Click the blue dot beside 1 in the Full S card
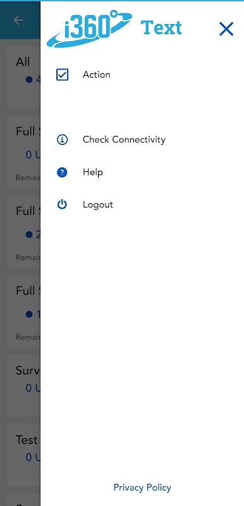244x506 pixels. pos(29,314)
